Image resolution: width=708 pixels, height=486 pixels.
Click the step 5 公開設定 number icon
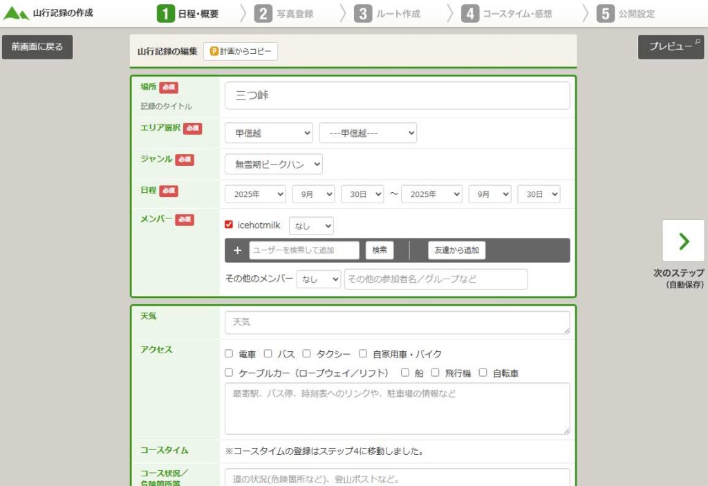[606, 14]
